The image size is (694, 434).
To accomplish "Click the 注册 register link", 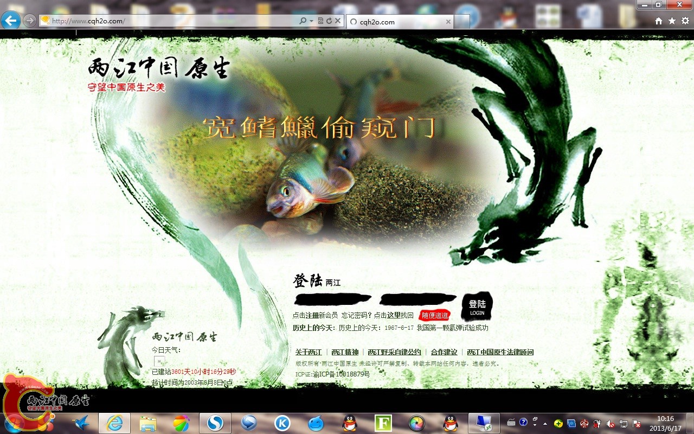I will click(x=312, y=315).
